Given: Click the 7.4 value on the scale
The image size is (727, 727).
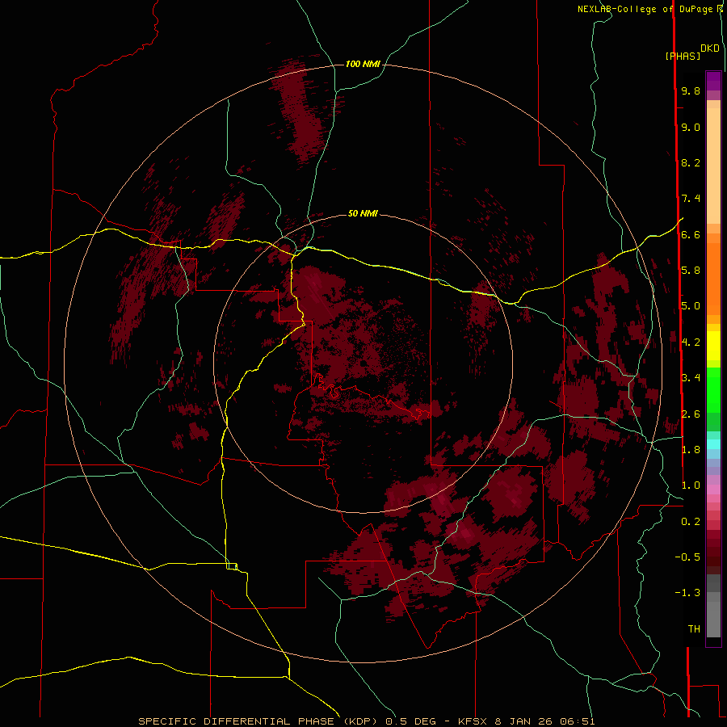Looking at the screenshot, I should click(x=691, y=199).
